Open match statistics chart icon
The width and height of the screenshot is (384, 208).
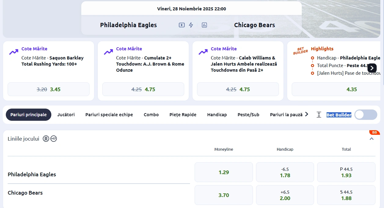tap(204, 25)
